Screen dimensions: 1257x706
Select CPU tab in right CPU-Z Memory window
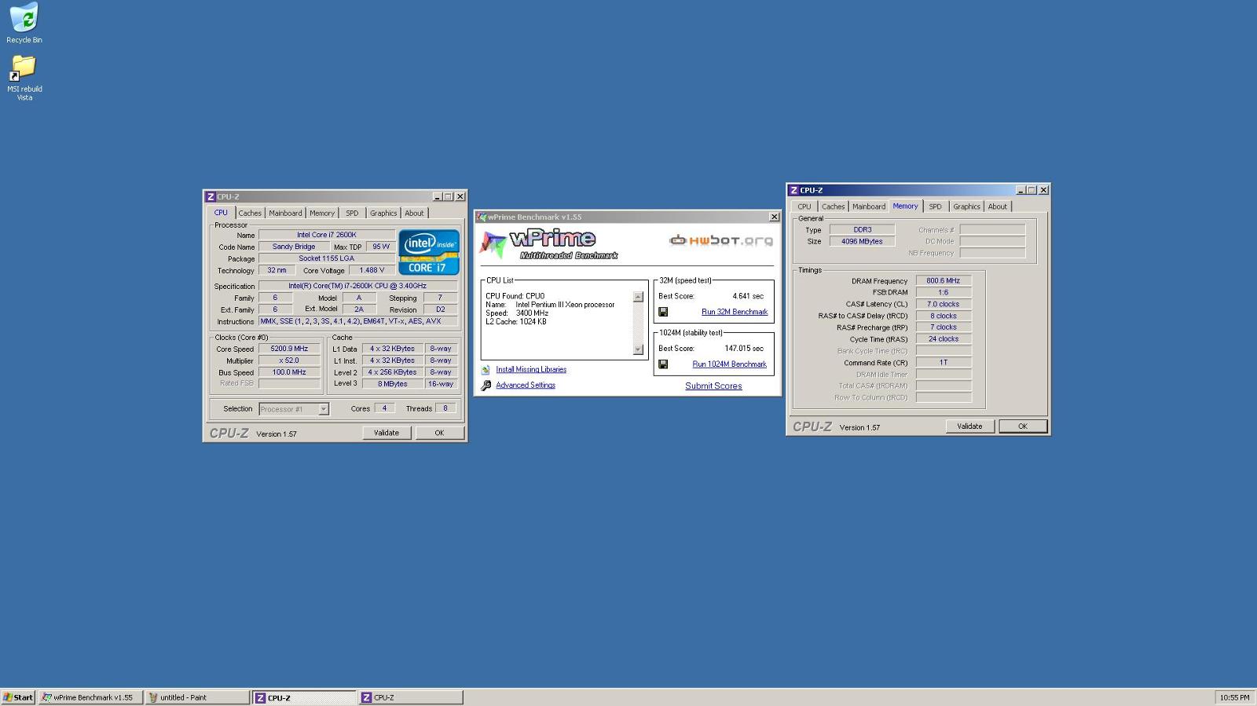coord(804,207)
